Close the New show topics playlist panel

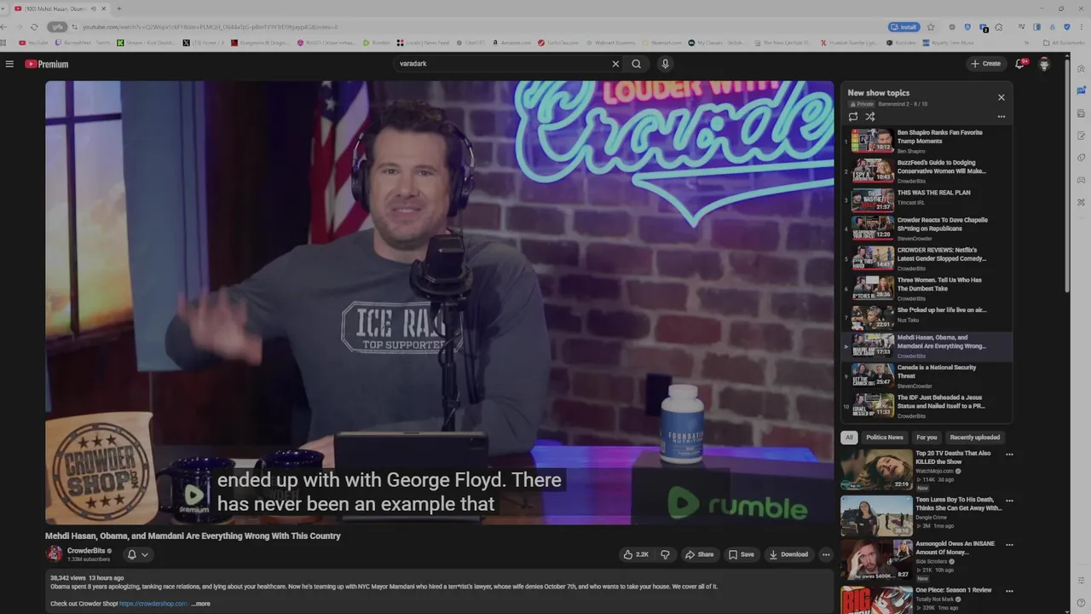click(x=1002, y=97)
